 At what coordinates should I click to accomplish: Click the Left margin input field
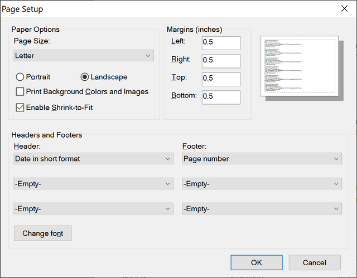(x=220, y=43)
